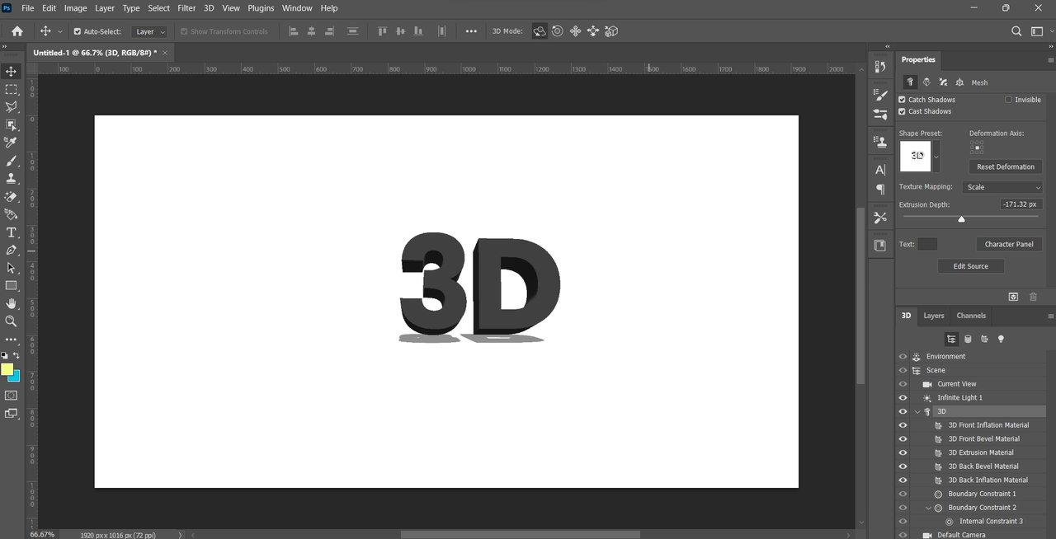Click the Character Panel button

[1009, 244]
